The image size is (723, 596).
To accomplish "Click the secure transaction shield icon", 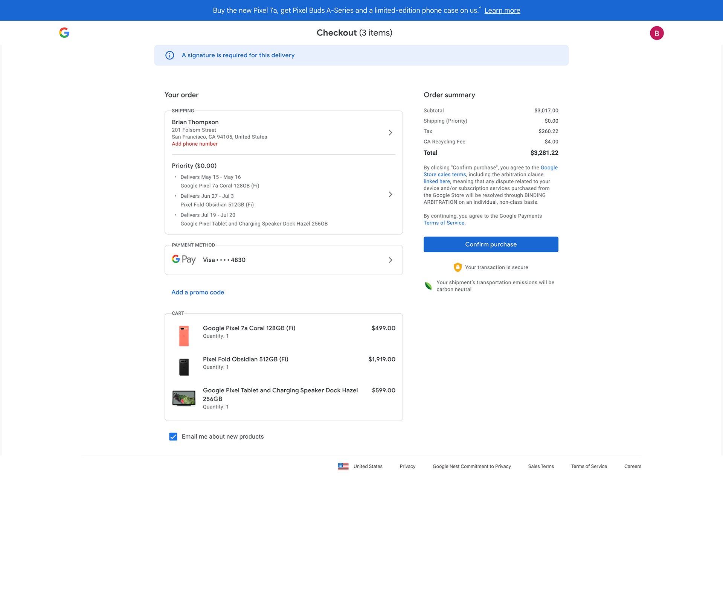I will pos(458,267).
